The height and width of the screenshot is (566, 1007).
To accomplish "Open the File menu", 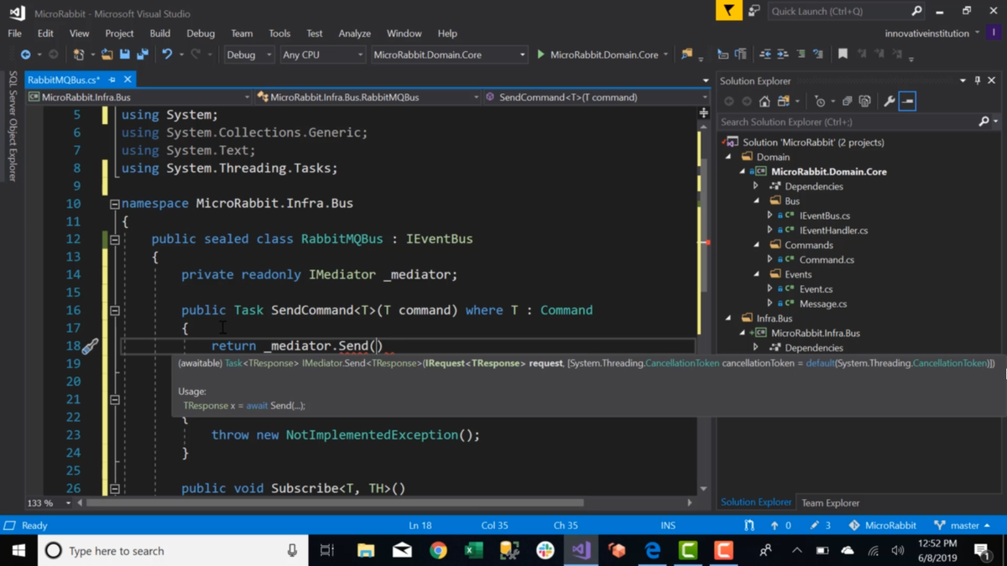I will (14, 34).
